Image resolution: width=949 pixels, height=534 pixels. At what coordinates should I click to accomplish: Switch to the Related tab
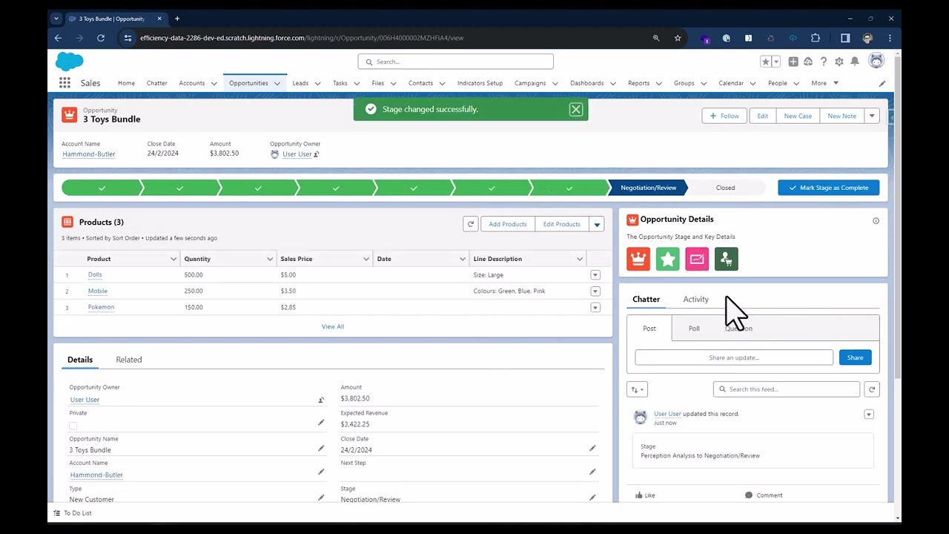click(x=129, y=360)
